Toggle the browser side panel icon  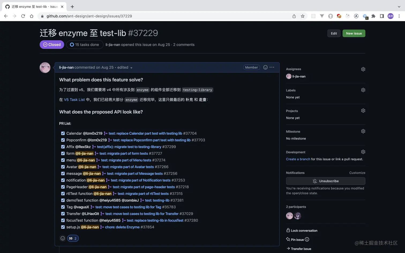[382, 16]
